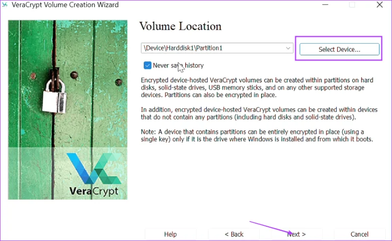This screenshot has height=241, width=392.
Task: Proceed with the Next > button
Action: pos(297,234)
